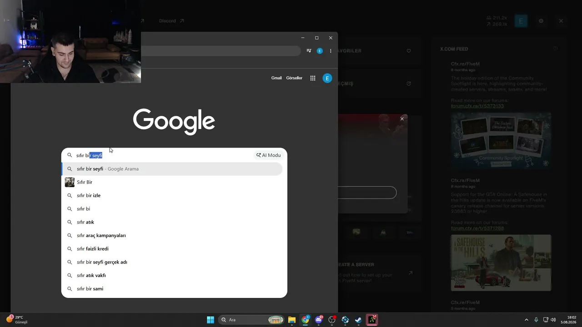Open Chrome profile icon in the toolbar
Viewport: 582px width, 327px height.
(320, 51)
